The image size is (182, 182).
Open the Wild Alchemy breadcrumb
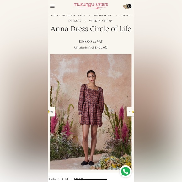click(x=101, y=21)
